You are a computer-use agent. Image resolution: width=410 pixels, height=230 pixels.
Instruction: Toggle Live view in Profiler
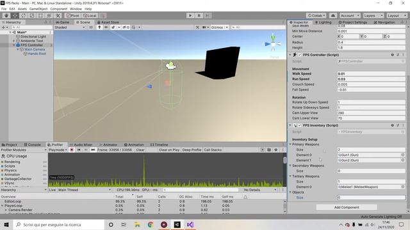click(x=53, y=190)
